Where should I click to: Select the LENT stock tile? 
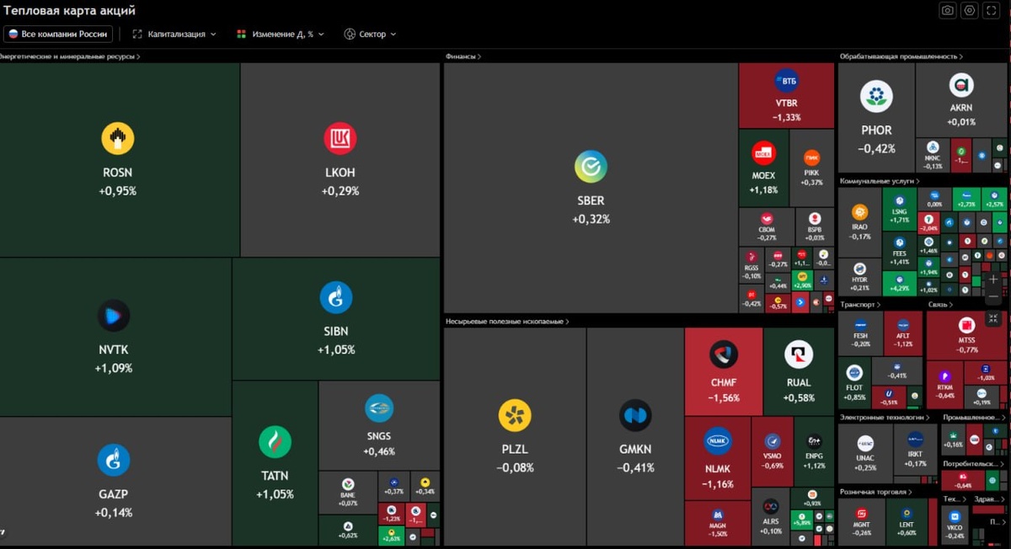(x=907, y=521)
